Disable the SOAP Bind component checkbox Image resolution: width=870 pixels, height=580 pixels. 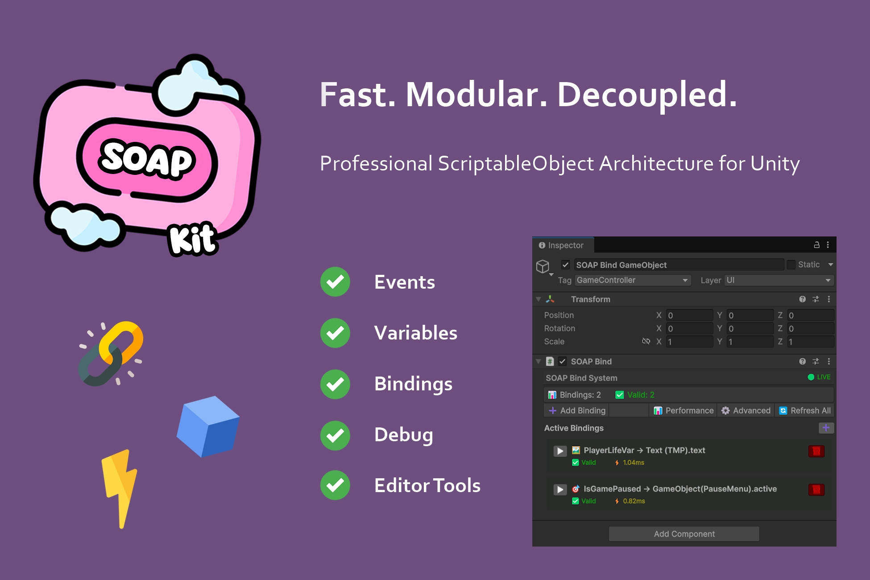pyautogui.click(x=563, y=361)
